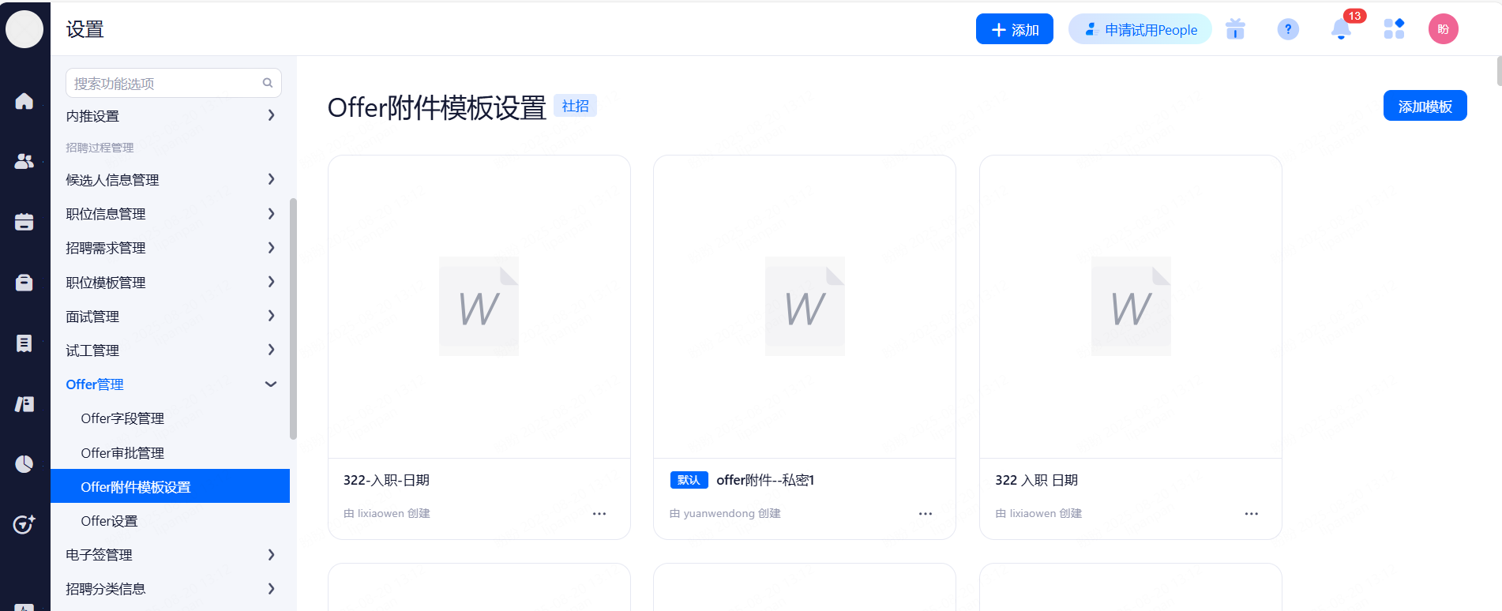The image size is (1502, 611).
Task: Open the app grid switcher icon
Action: [x=1394, y=29]
